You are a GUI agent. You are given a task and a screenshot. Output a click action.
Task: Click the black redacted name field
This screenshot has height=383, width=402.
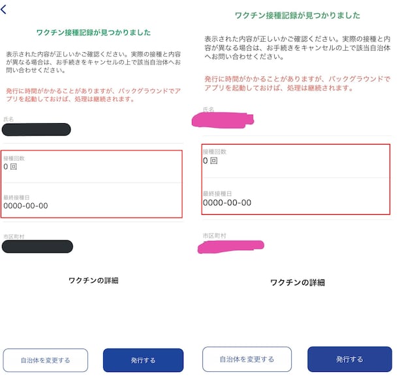coord(37,129)
